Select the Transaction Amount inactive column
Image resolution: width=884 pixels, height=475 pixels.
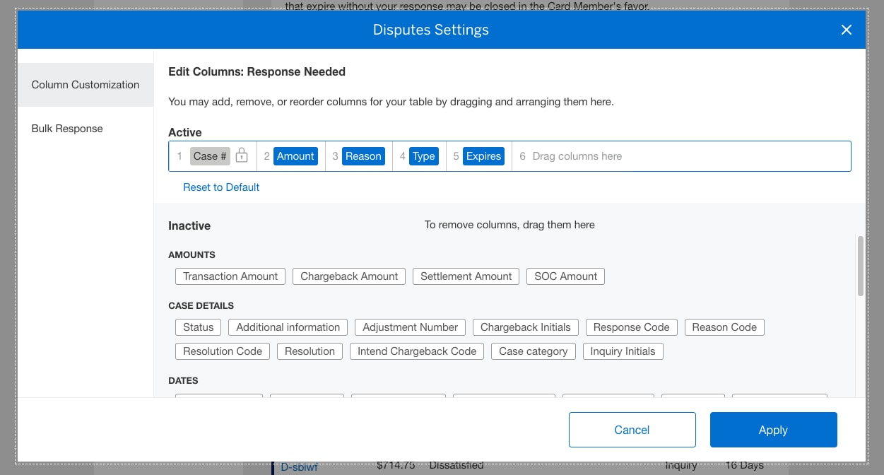click(230, 276)
